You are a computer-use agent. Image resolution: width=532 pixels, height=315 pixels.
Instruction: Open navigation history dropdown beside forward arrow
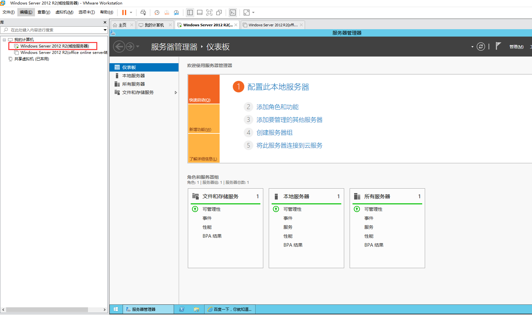point(138,47)
